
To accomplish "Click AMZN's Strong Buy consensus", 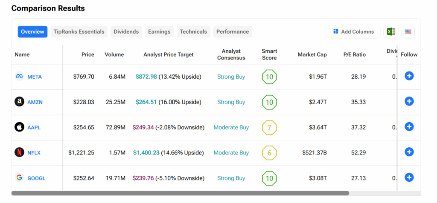I will 231,102.
